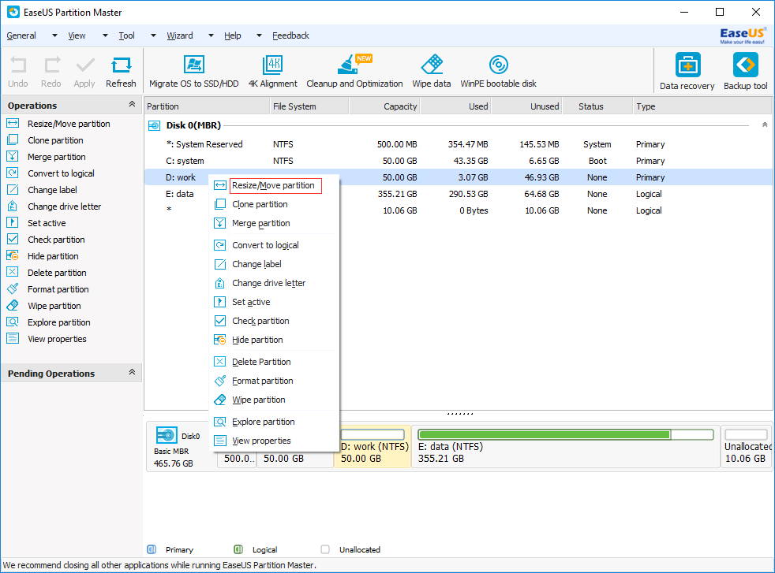Click the Apply checkmark icon

pyautogui.click(x=84, y=65)
